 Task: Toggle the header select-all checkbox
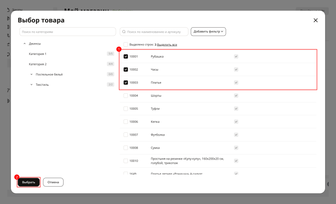coord(126,44)
